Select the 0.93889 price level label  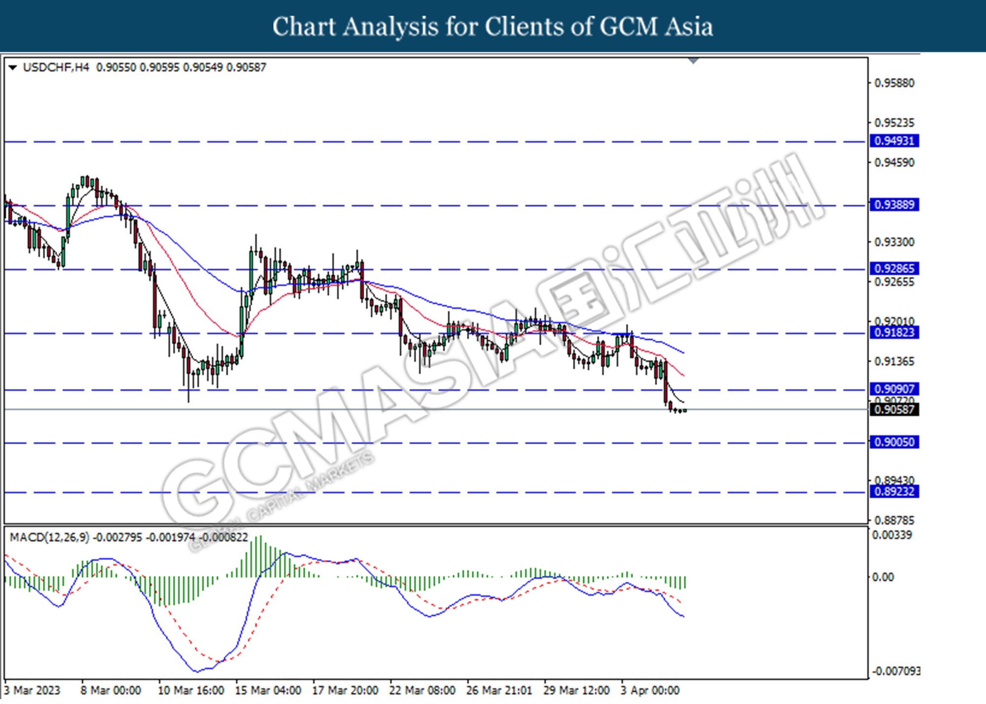point(894,205)
